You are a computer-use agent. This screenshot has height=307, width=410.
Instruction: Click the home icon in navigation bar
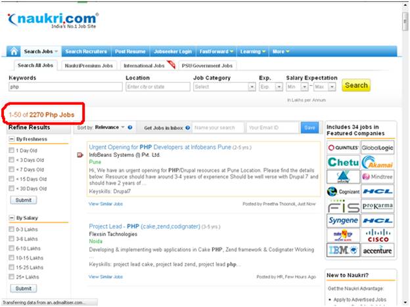point(14,51)
